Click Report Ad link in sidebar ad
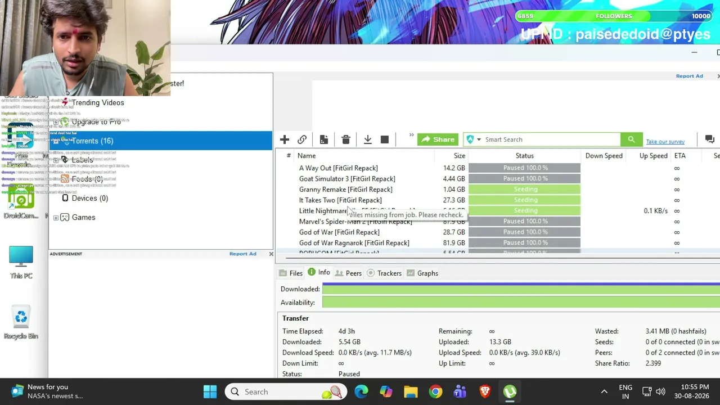This screenshot has width=720, height=405. point(243,254)
